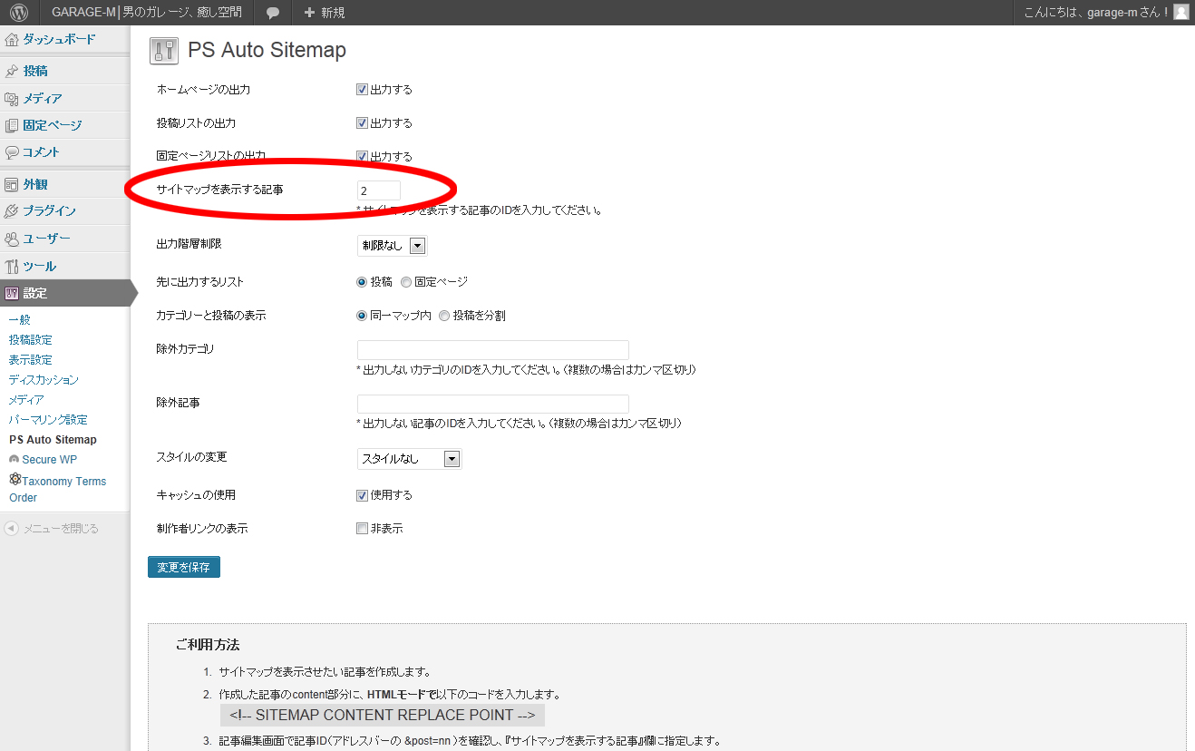Viewport: 1195px width, 751px height.
Task: Toggle ホームページの出力 checkbox
Action: pos(362,90)
